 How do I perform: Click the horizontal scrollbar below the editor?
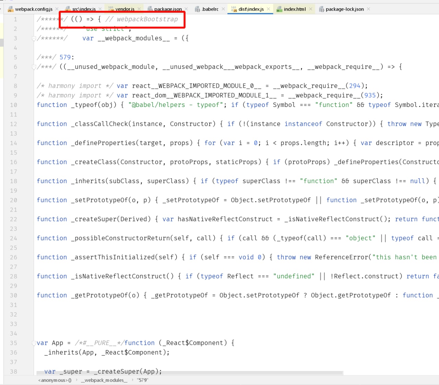click(x=190, y=373)
